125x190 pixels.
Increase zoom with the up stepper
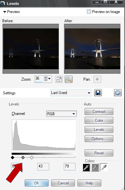click(x=46, y=77)
